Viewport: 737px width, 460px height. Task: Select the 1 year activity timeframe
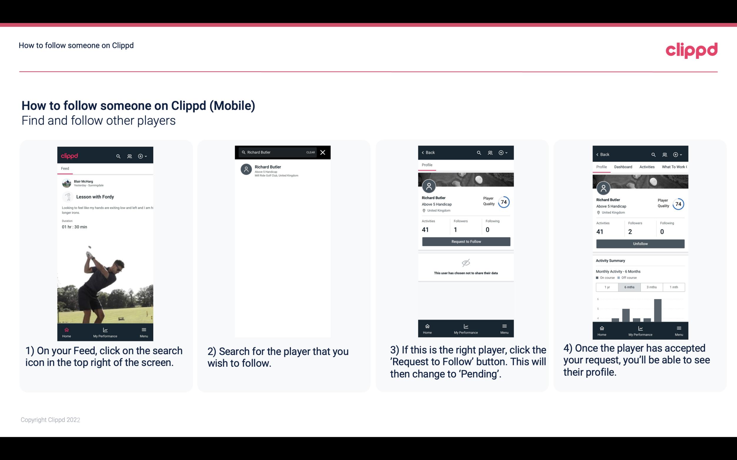pyautogui.click(x=607, y=287)
